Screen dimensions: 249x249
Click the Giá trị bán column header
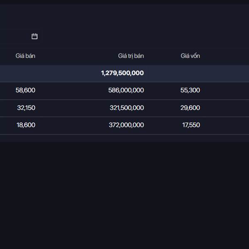click(x=131, y=56)
